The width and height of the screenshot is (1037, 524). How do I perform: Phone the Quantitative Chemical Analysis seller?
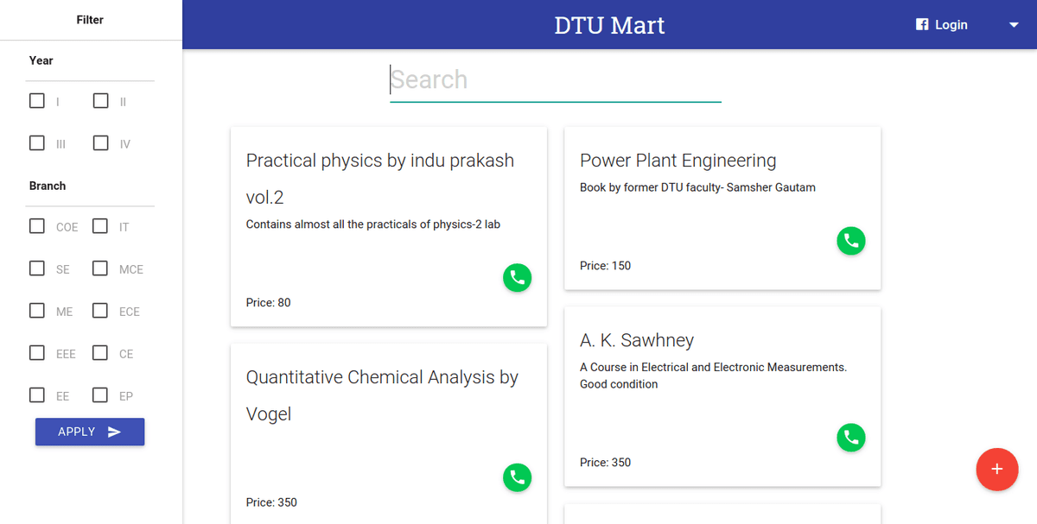517,477
